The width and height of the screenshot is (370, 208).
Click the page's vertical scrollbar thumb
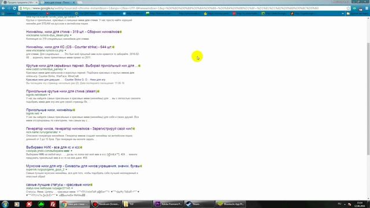pyautogui.click(x=368, y=99)
